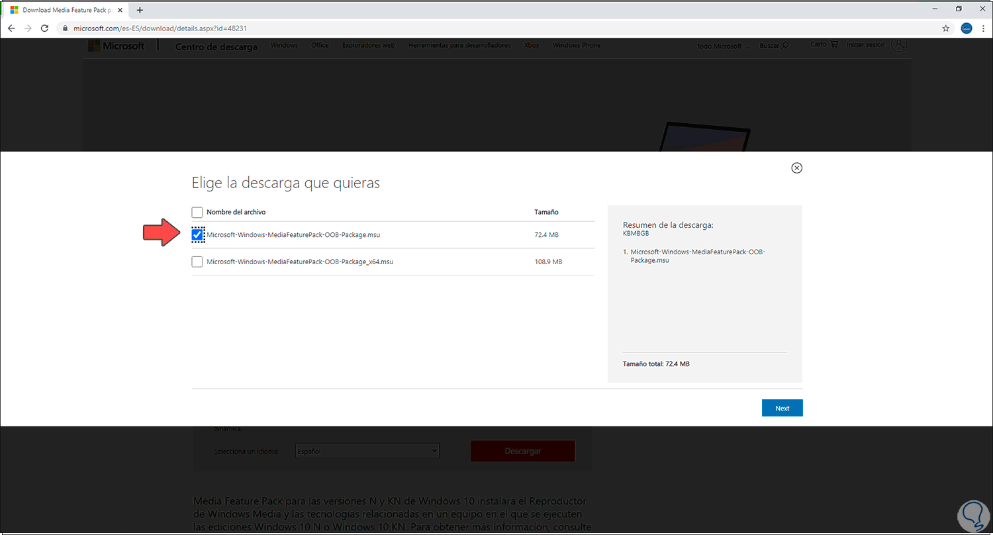993x535 pixels.
Task: Click the Next button
Action: click(x=782, y=408)
